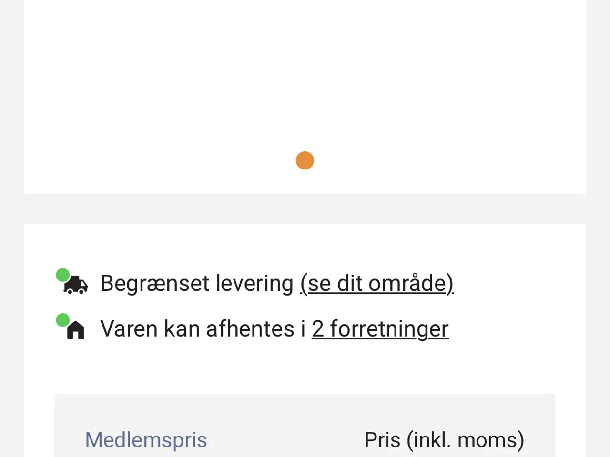Click the delivery truck icon

77,285
